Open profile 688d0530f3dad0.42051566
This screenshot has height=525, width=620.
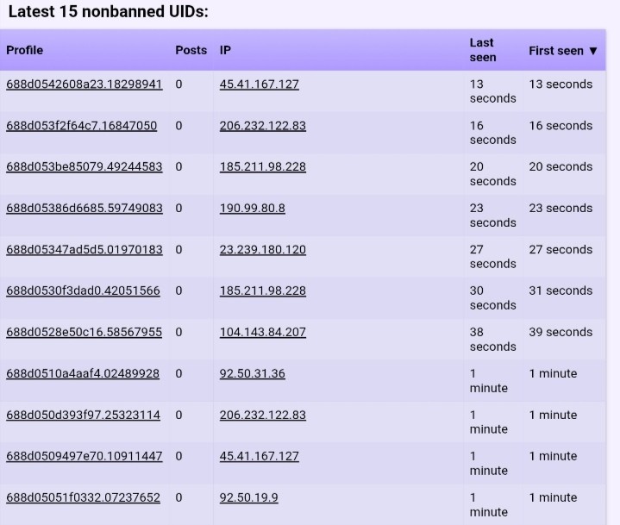tap(83, 291)
